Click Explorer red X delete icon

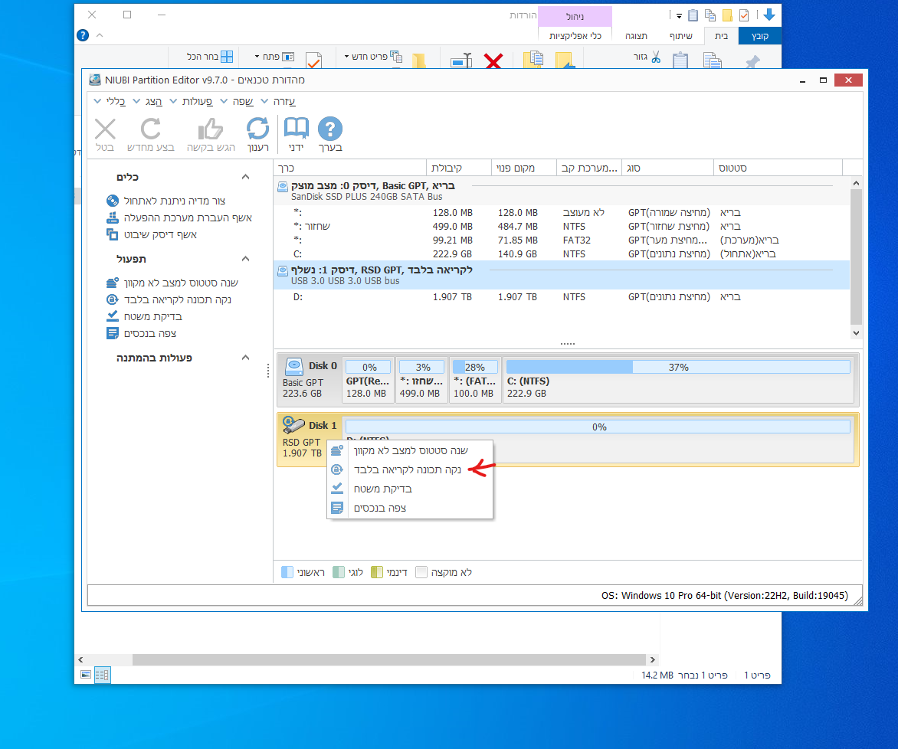[493, 61]
